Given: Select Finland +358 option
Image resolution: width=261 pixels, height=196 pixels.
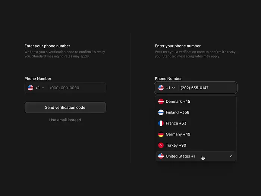Looking at the screenshot, I should click(177, 112).
